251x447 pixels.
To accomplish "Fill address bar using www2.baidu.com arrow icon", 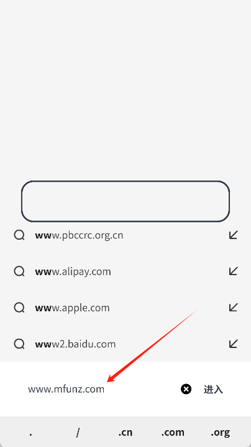I will click(234, 344).
